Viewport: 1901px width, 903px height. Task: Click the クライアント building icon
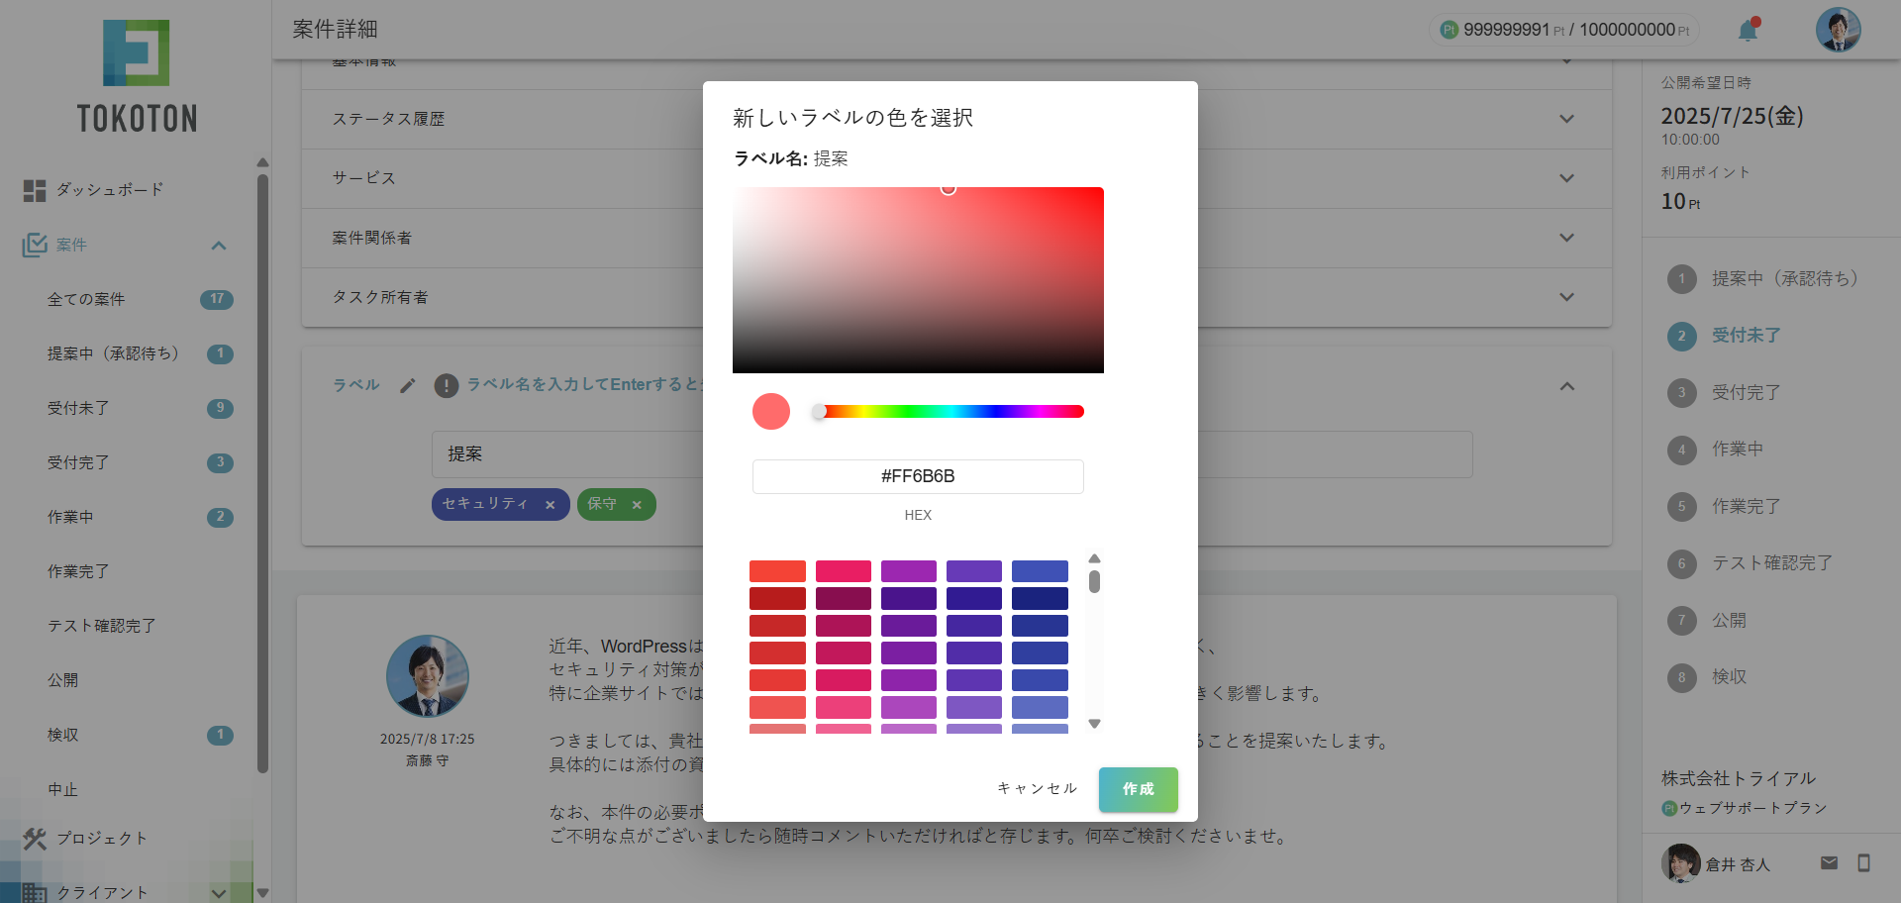[34, 892]
